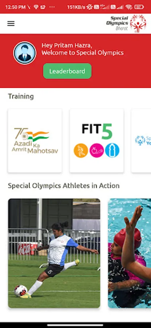
Task: Tap the Training section heading
Action: click(x=21, y=97)
